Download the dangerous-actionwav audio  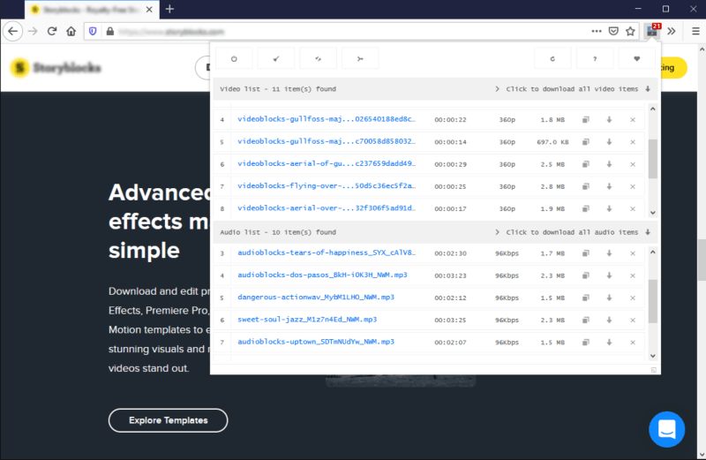(x=609, y=298)
